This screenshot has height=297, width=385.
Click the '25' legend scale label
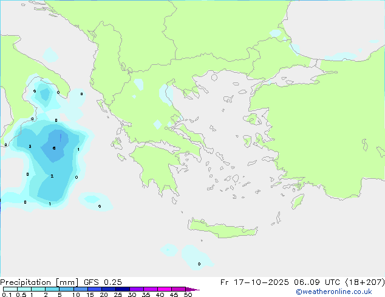click(x=118, y=295)
